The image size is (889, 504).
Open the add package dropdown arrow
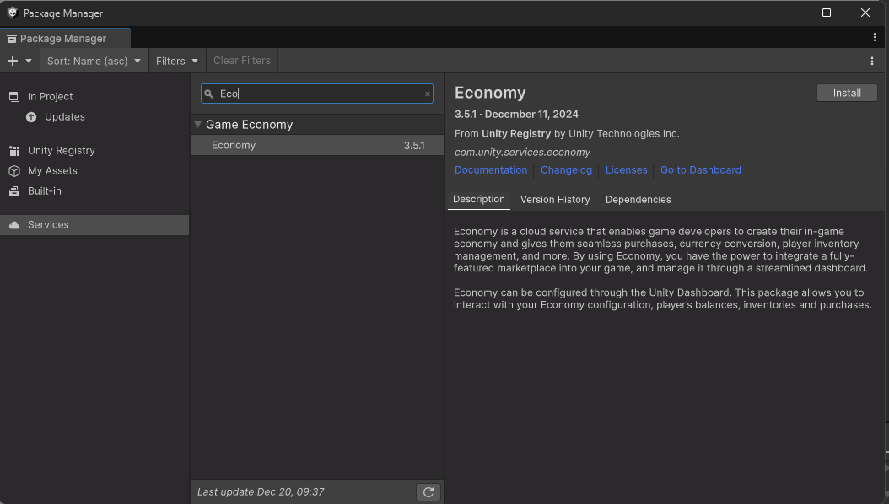point(29,61)
